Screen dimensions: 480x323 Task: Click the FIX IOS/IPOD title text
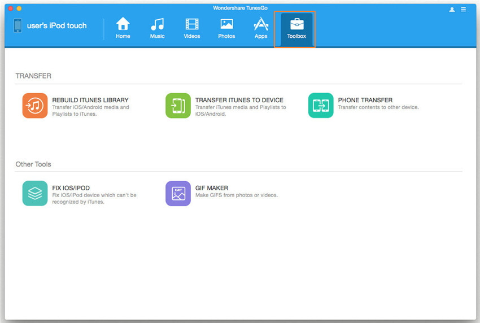click(71, 188)
